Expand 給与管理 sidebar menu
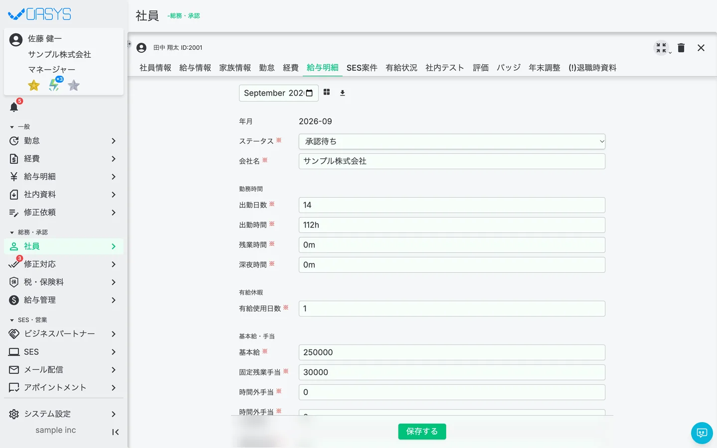 click(64, 300)
